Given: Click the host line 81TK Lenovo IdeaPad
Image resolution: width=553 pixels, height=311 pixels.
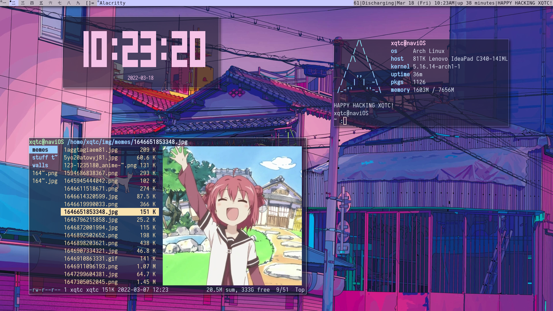Looking at the screenshot, I should click(x=449, y=59).
